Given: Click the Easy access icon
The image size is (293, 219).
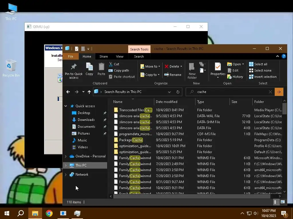Looking at the screenshot, I should (x=202, y=64).
